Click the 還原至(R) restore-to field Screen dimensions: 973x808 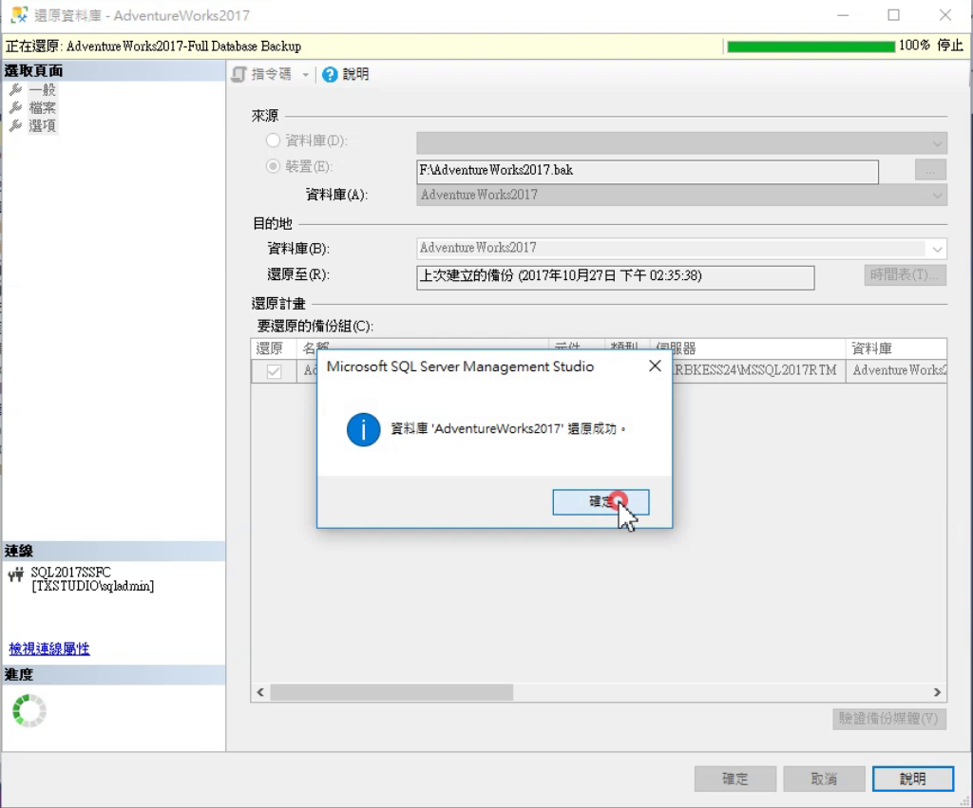615,277
